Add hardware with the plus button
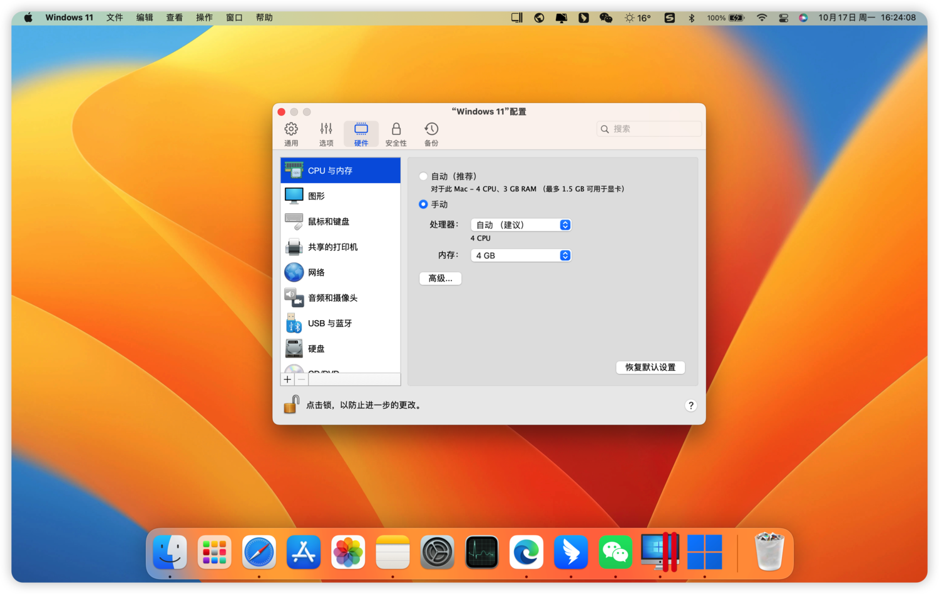This screenshot has height=594, width=939. pyautogui.click(x=287, y=380)
